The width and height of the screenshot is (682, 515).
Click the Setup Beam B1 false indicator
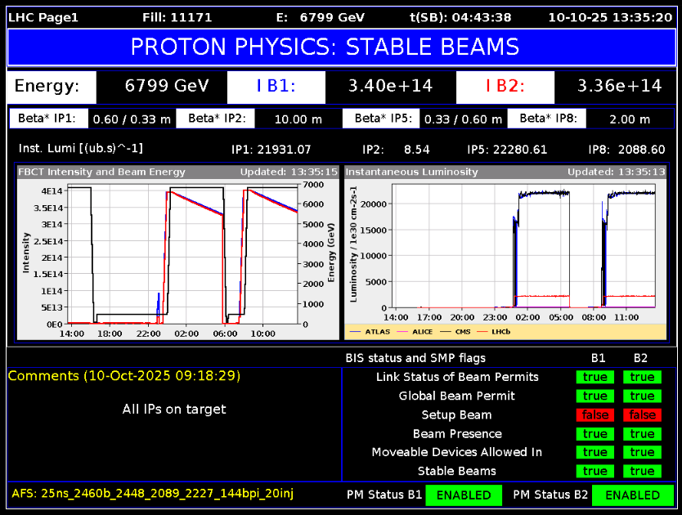pos(595,414)
